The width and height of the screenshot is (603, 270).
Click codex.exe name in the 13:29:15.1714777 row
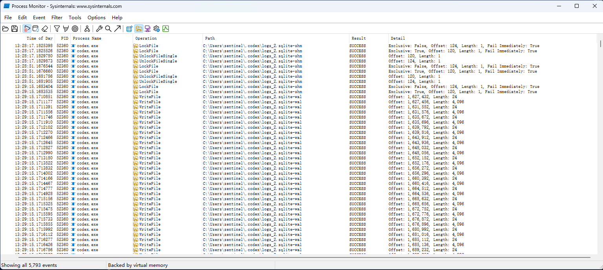87,189
